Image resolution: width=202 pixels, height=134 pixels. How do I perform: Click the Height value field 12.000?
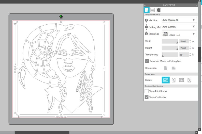pos(184,48)
